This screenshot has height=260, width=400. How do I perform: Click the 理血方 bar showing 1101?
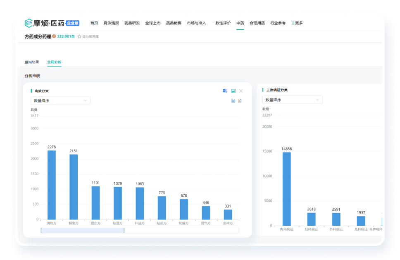tap(96, 203)
